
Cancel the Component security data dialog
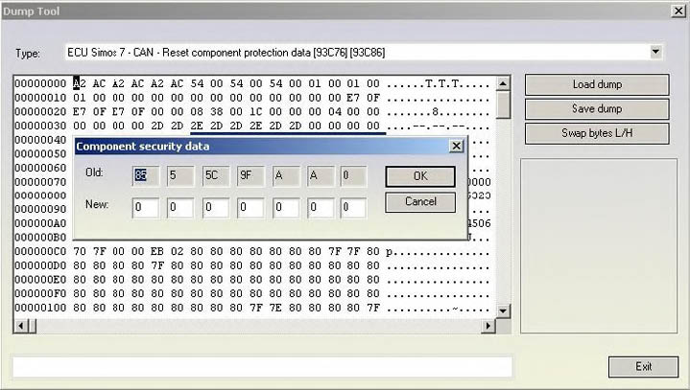pyautogui.click(x=419, y=201)
